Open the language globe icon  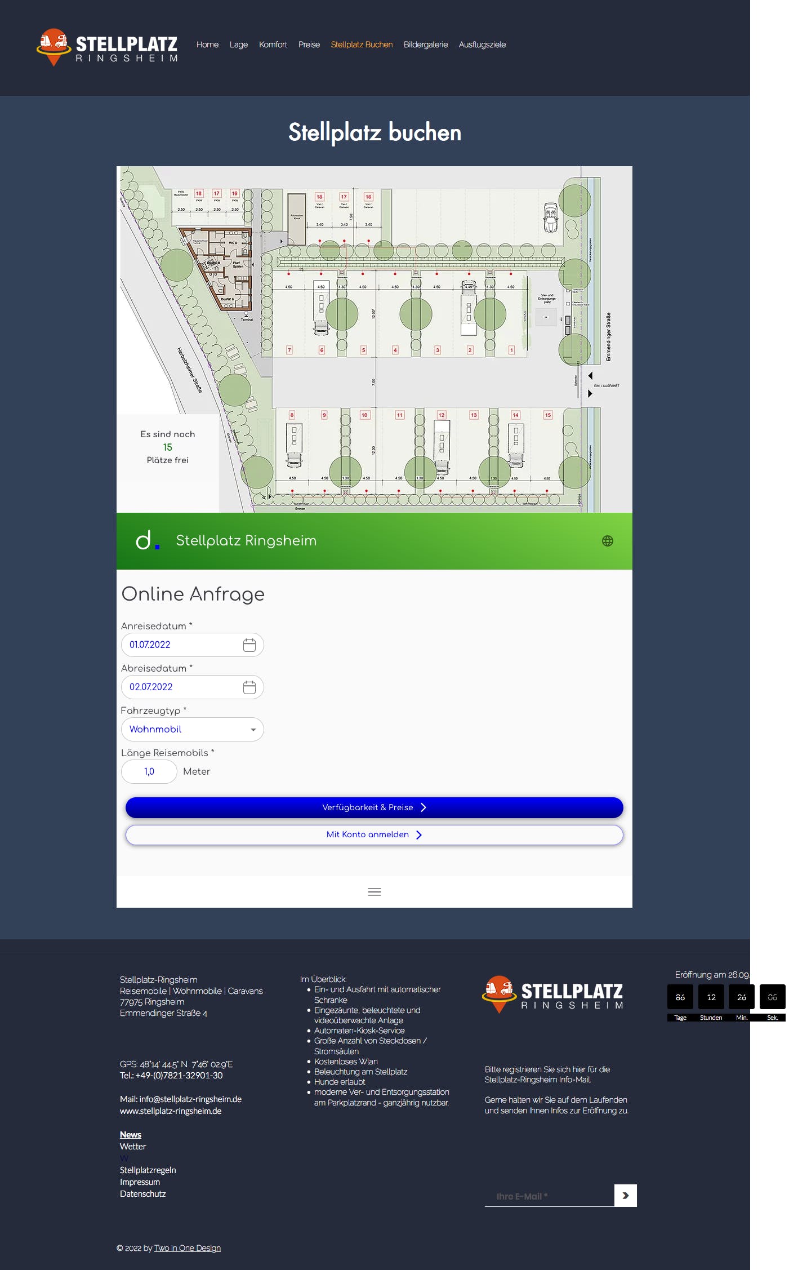(x=607, y=541)
